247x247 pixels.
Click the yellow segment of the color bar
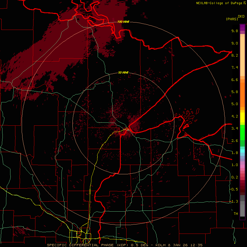242,117
